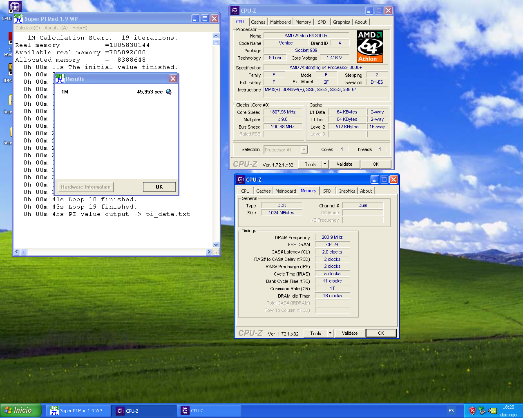The image size is (523, 418).
Task: Click OK in lower CPU-Z Memory window
Action: click(x=381, y=333)
